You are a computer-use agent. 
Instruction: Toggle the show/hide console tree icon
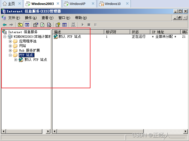pos(27,25)
